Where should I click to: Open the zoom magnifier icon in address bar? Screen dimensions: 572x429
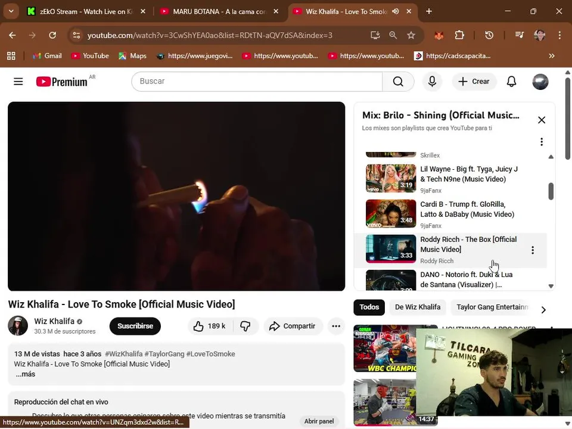[x=393, y=35]
